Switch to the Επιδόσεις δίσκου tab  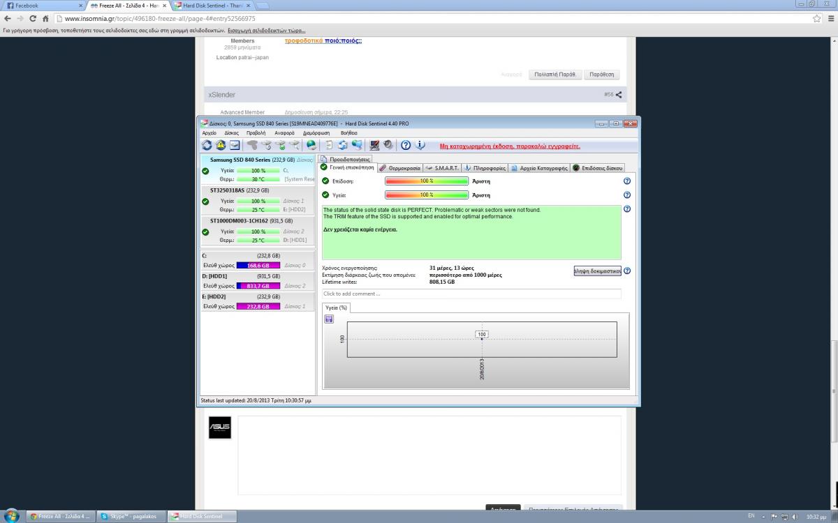tap(597, 168)
